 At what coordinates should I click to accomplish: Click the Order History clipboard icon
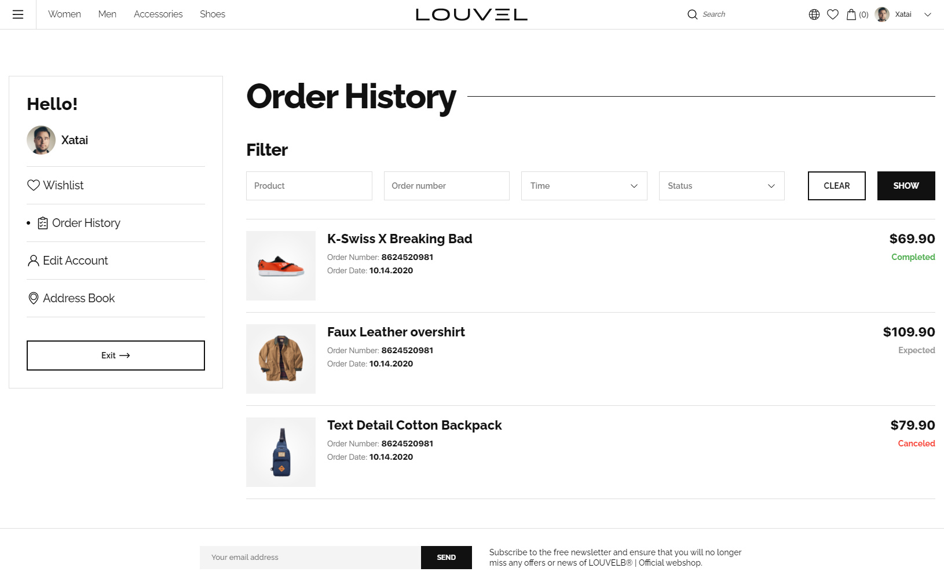click(43, 223)
